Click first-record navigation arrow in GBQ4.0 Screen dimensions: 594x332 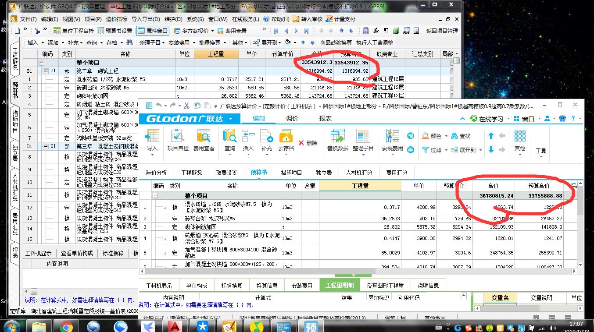276,31
